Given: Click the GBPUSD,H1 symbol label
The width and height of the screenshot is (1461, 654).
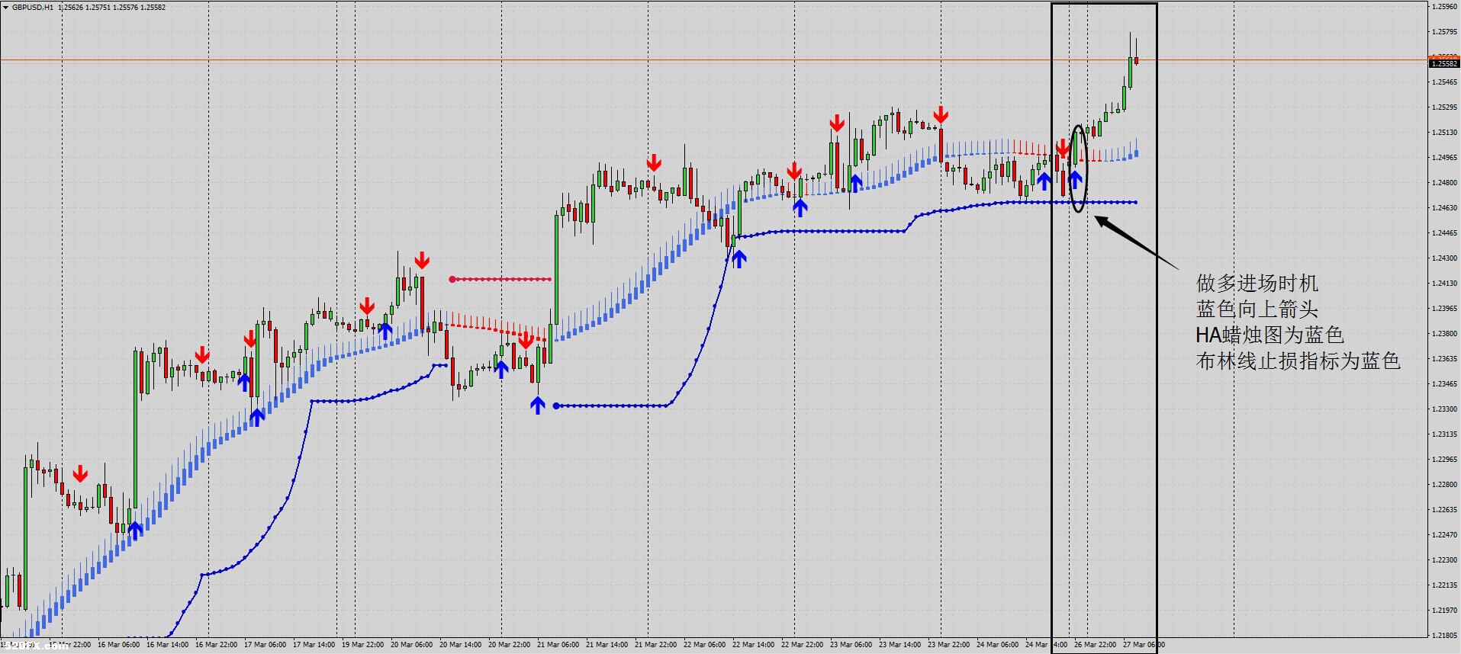Looking at the screenshot, I should 32,8.
